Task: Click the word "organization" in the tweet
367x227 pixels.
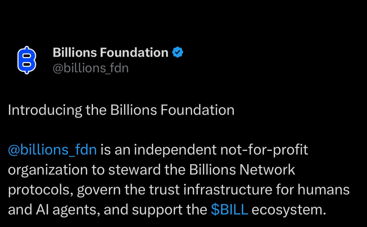Action: (48, 170)
